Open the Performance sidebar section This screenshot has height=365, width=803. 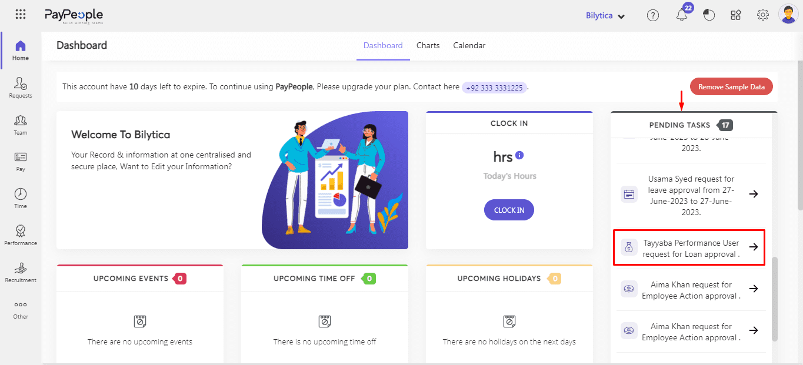point(21,234)
